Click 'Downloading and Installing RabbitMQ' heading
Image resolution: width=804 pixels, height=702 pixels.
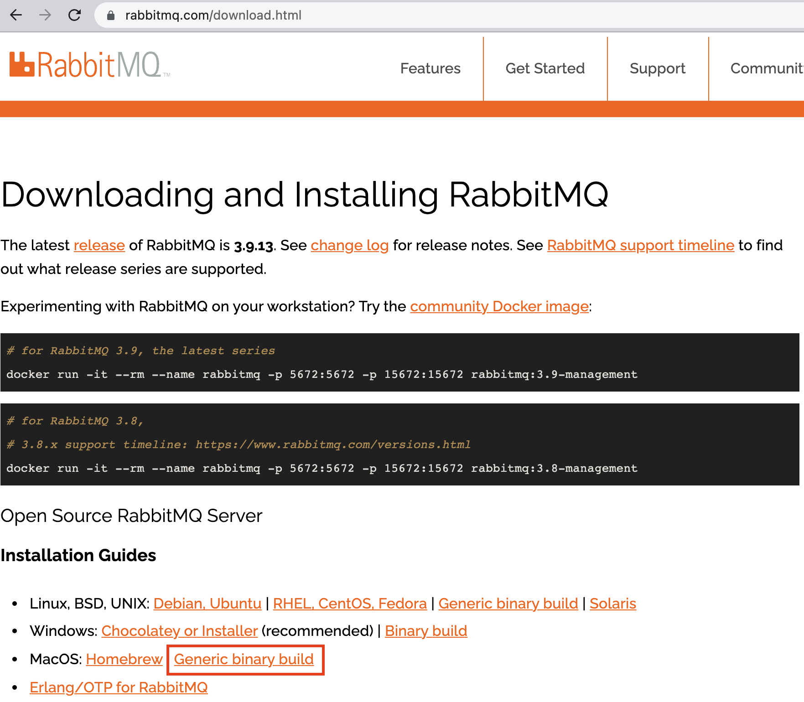click(305, 195)
